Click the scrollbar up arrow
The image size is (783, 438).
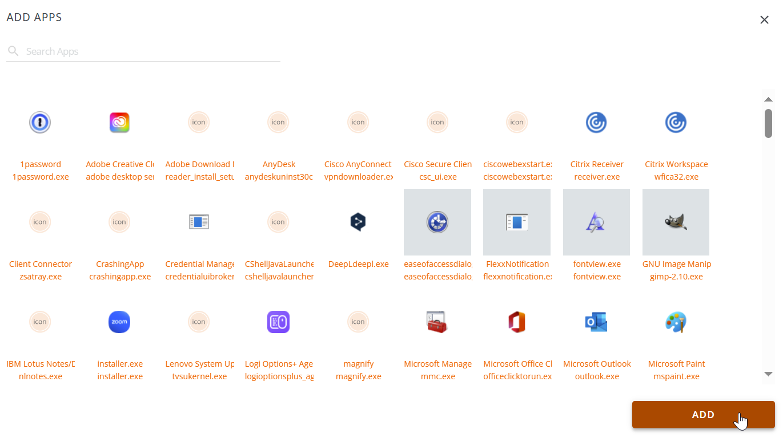click(x=768, y=99)
